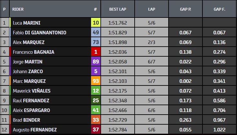Select the purple number 89 badge
Screen dimensions: 237x135
[x=96, y=62]
